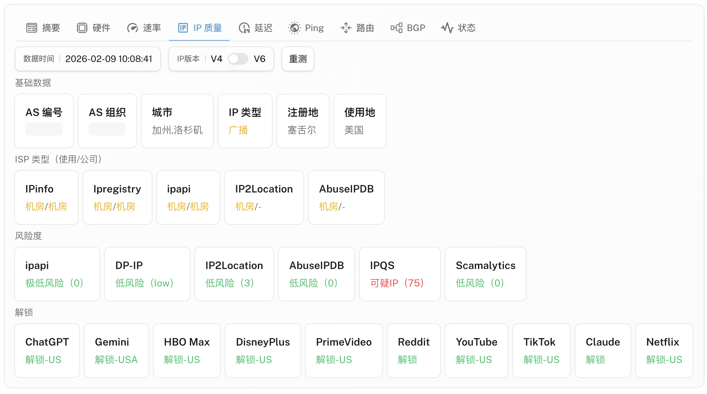The height and width of the screenshot is (394, 707).
Task: Click the latency (延迟) clock icon
Action: click(244, 28)
